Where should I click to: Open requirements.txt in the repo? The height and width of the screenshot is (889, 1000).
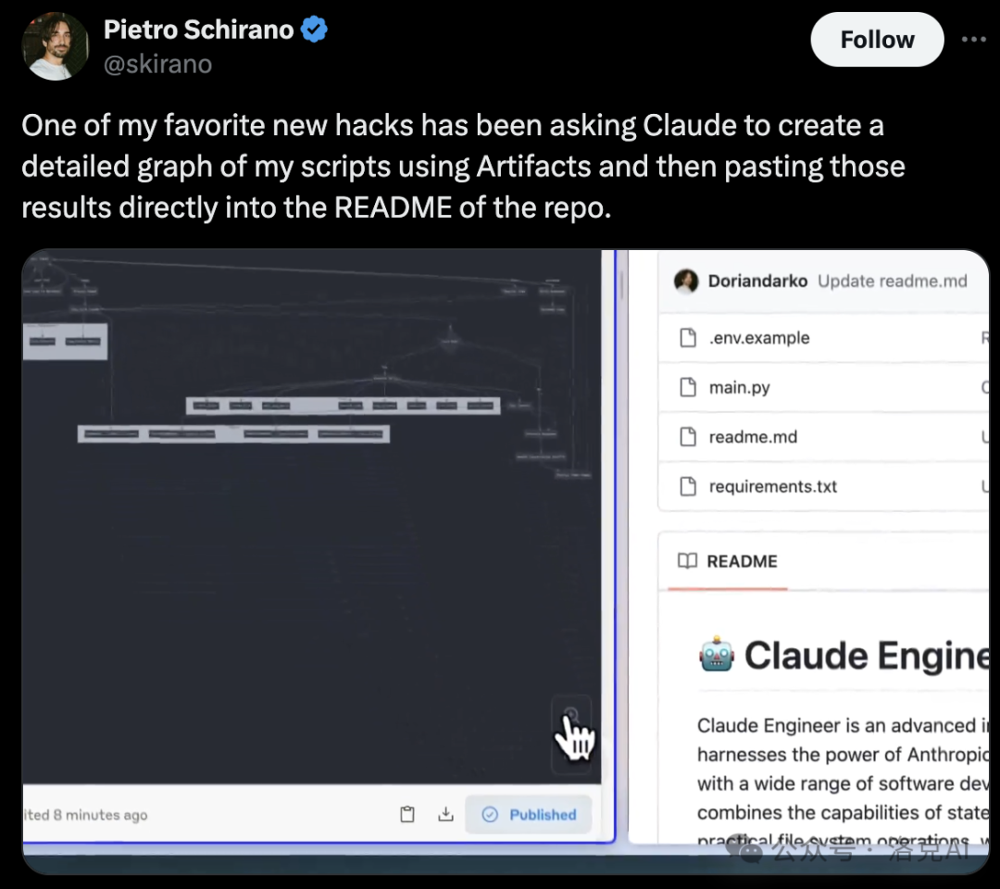[772, 486]
